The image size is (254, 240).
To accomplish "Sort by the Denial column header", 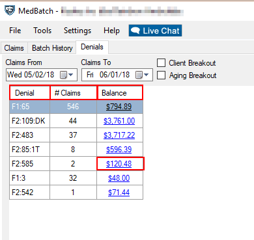I will tap(30, 93).
